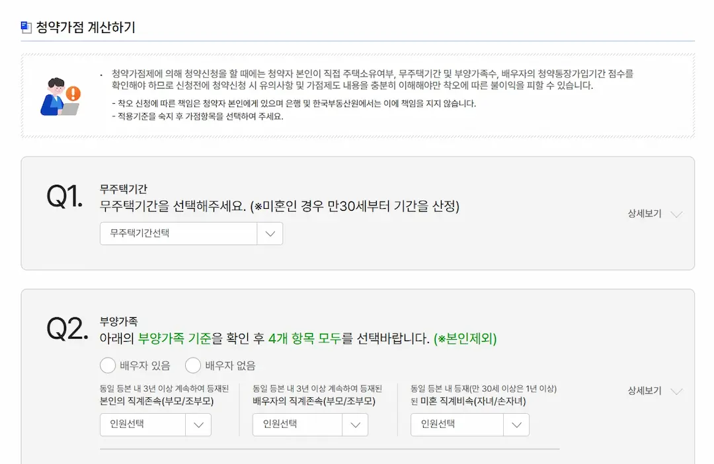The width and height of the screenshot is (714, 464).
Task: Open 인원선택 for 본인의 직계존속
Action: [155, 424]
